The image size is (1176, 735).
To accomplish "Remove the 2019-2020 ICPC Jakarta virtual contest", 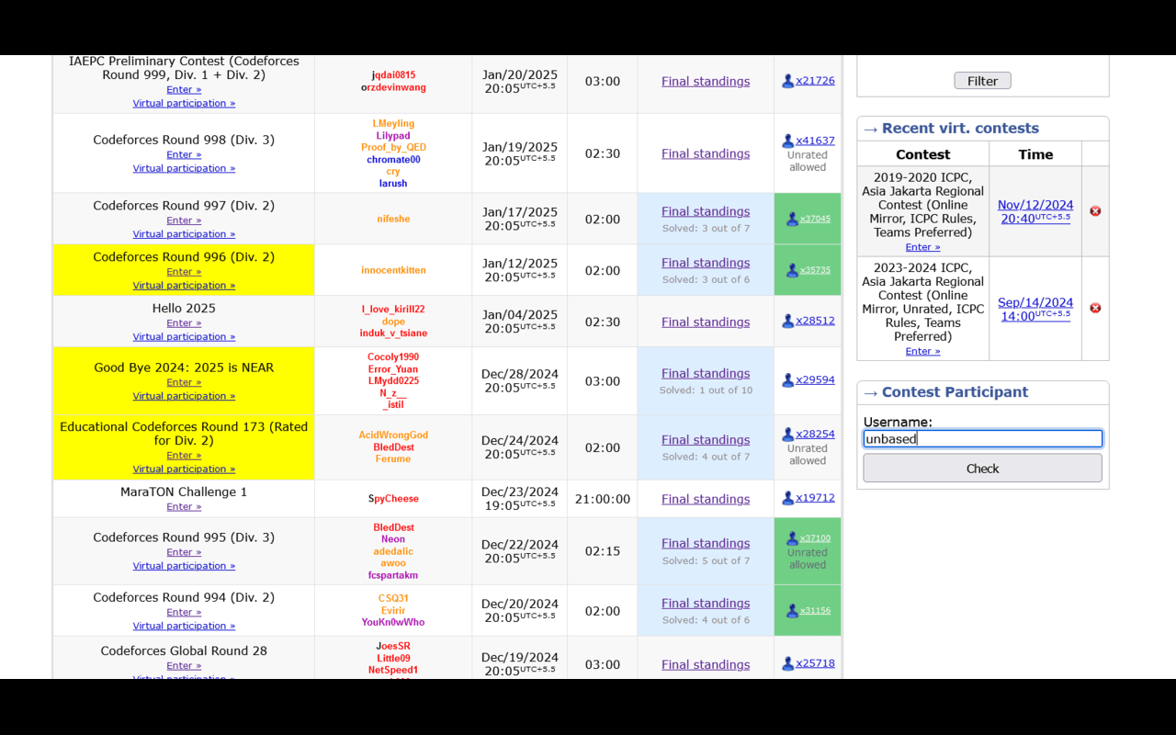I will (1095, 211).
